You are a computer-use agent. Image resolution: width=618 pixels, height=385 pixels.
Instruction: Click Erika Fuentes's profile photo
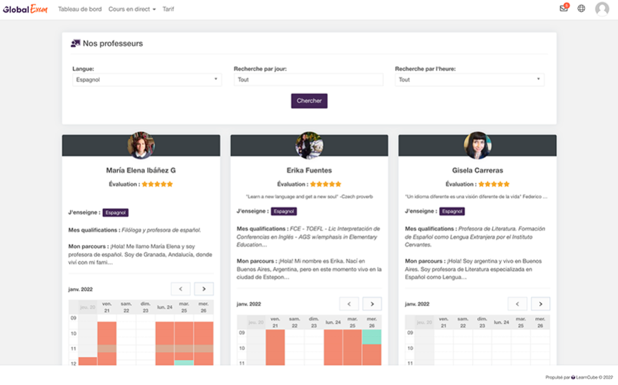(x=309, y=145)
